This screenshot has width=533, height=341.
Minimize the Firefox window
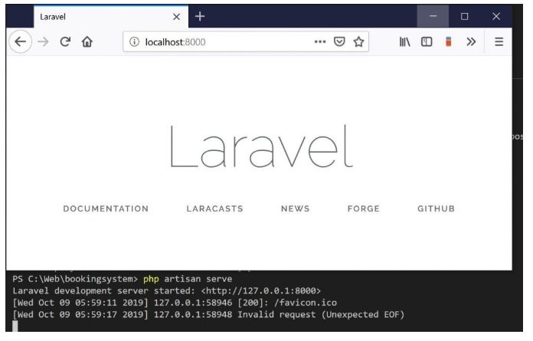[433, 16]
